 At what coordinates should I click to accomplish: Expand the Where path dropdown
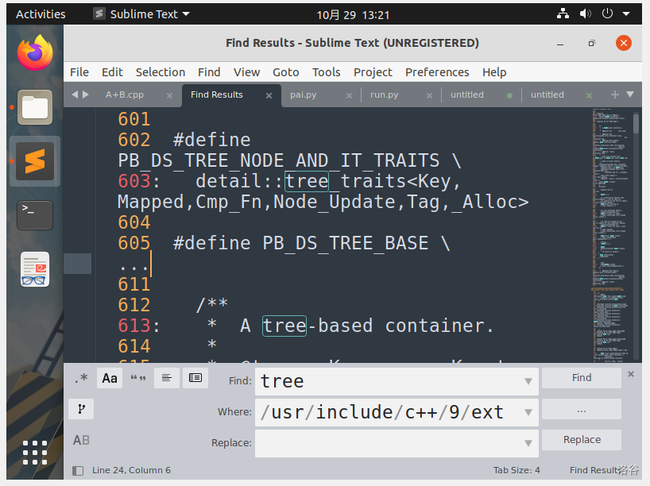(x=528, y=413)
